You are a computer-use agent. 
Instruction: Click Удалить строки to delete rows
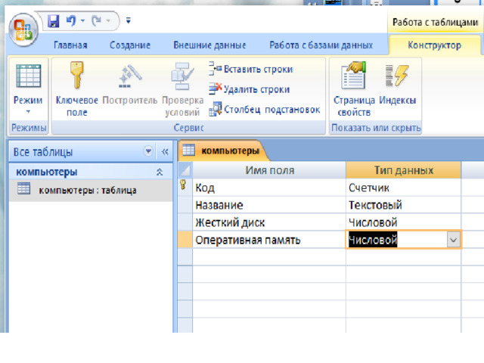point(250,89)
